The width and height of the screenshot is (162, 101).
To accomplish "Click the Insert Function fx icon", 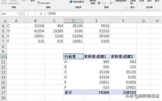I will click(41, 14).
